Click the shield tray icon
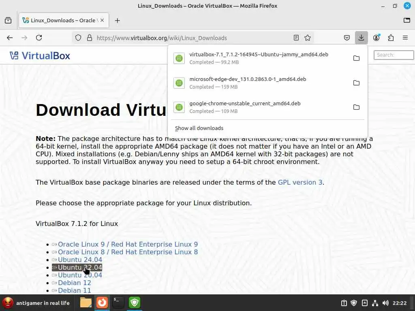The image size is (415, 311). click(x=354, y=303)
